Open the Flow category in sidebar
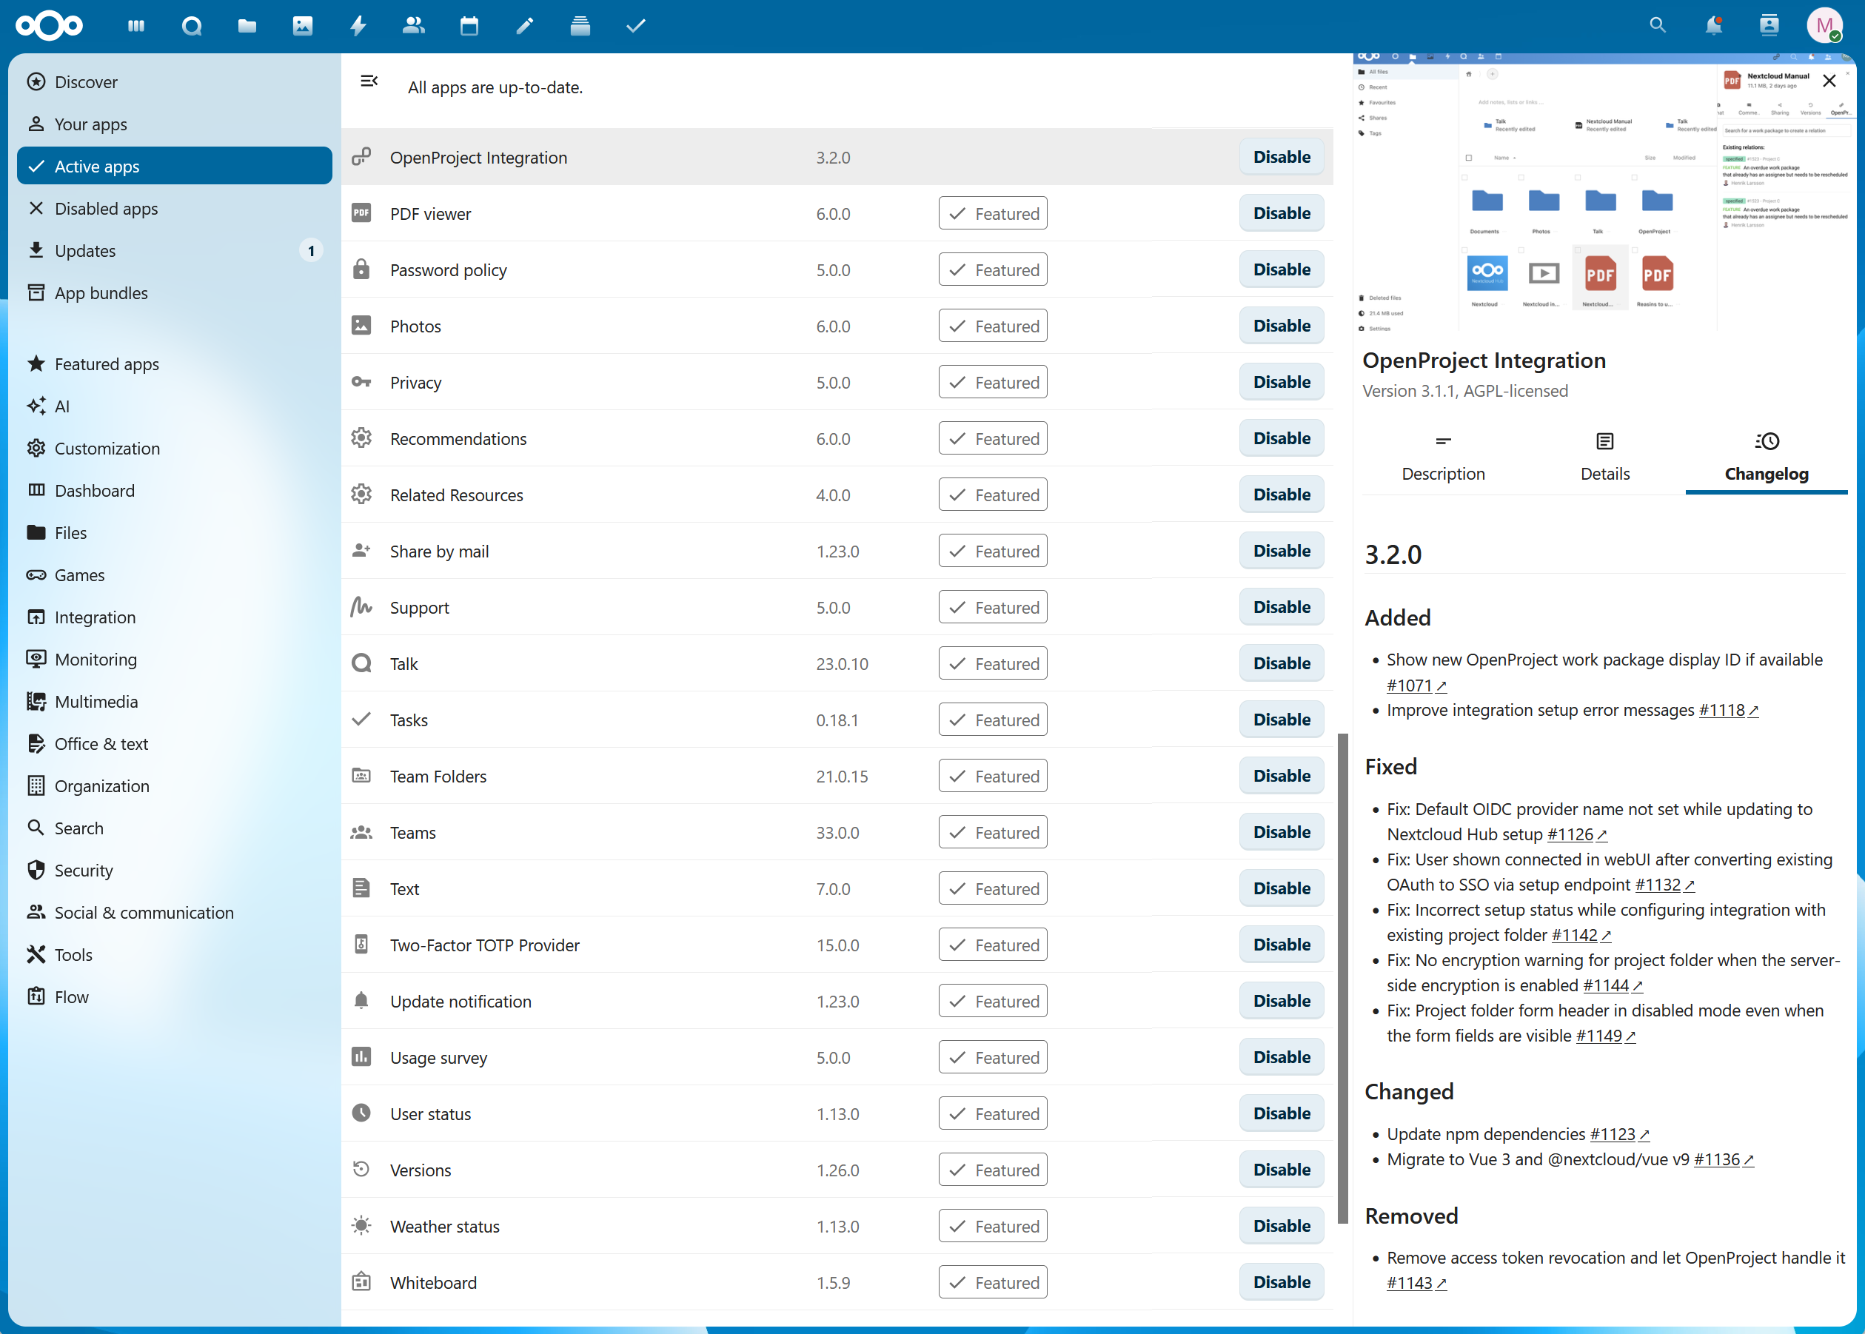This screenshot has width=1865, height=1334. 174,996
